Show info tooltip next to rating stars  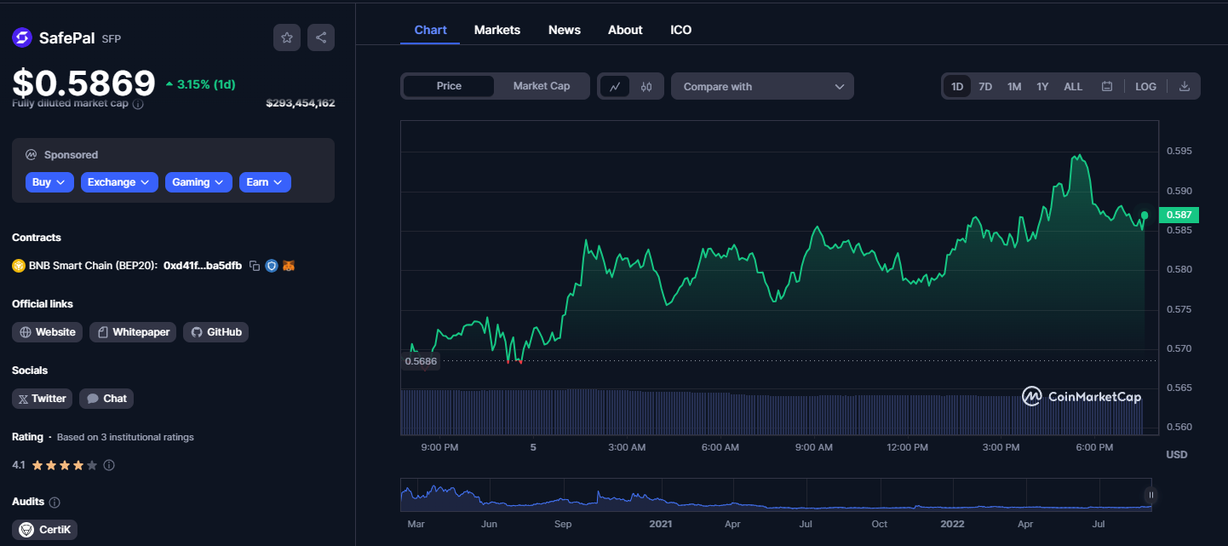tap(109, 466)
